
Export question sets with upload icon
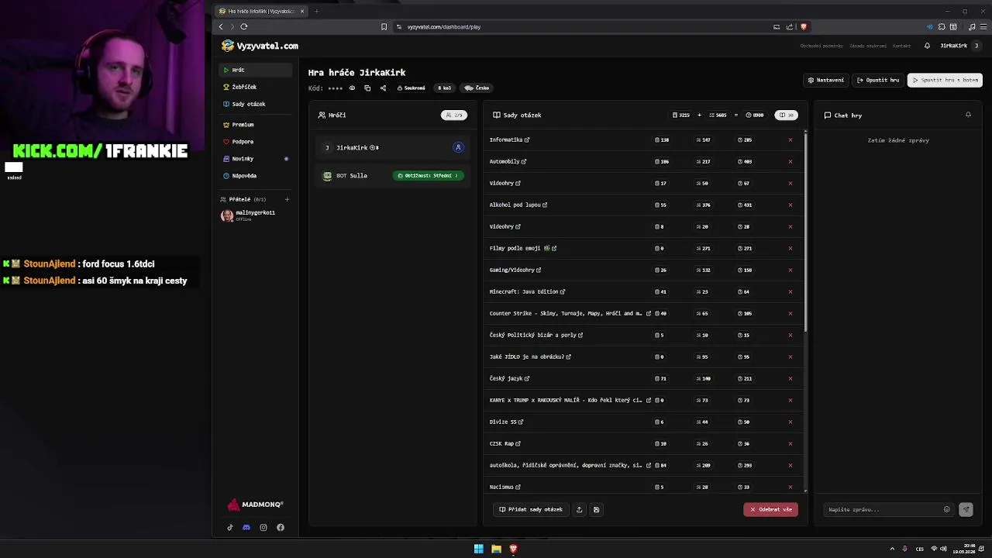(579, 510)
